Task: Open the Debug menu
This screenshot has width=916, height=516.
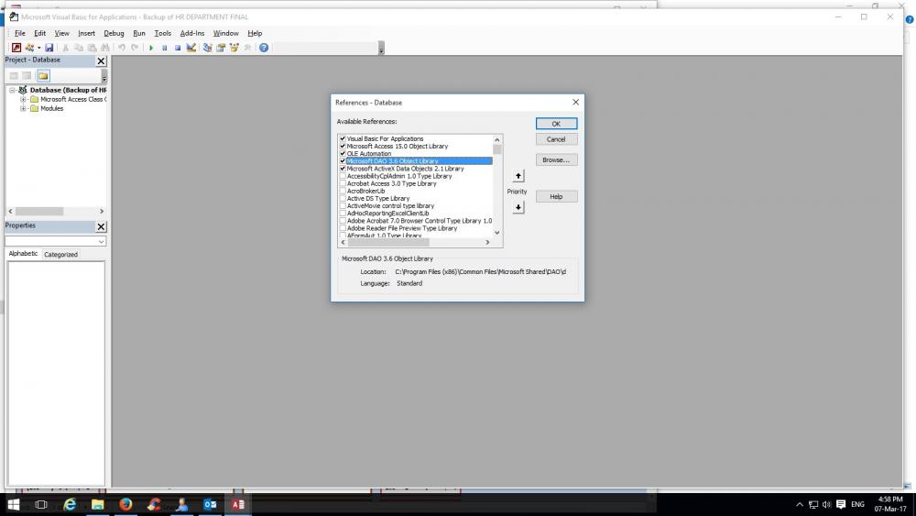Action: [x=114, y=33]
